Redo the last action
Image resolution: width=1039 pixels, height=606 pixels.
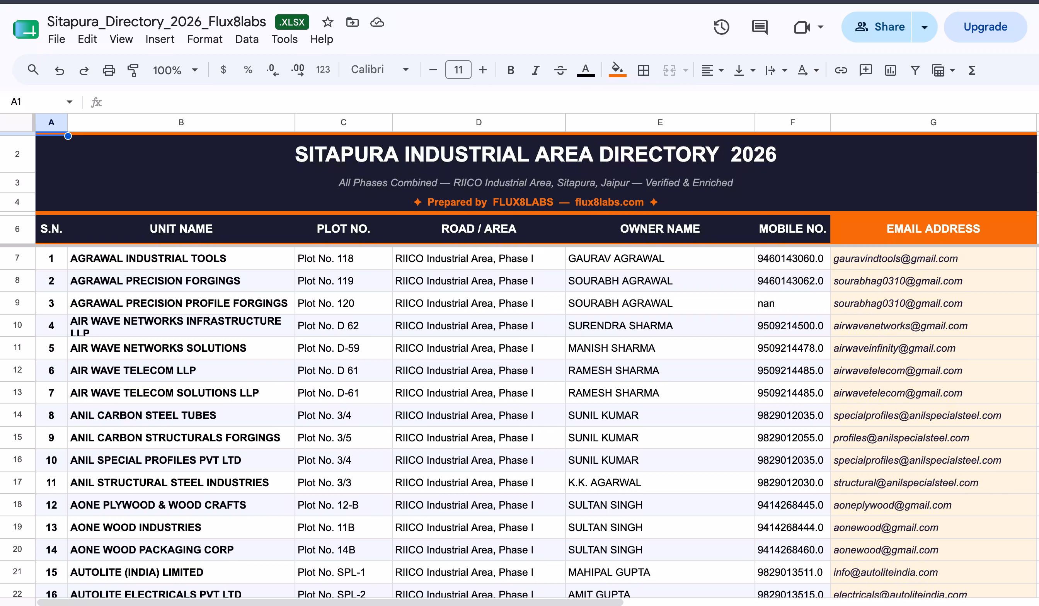click(x=84, y=70)
